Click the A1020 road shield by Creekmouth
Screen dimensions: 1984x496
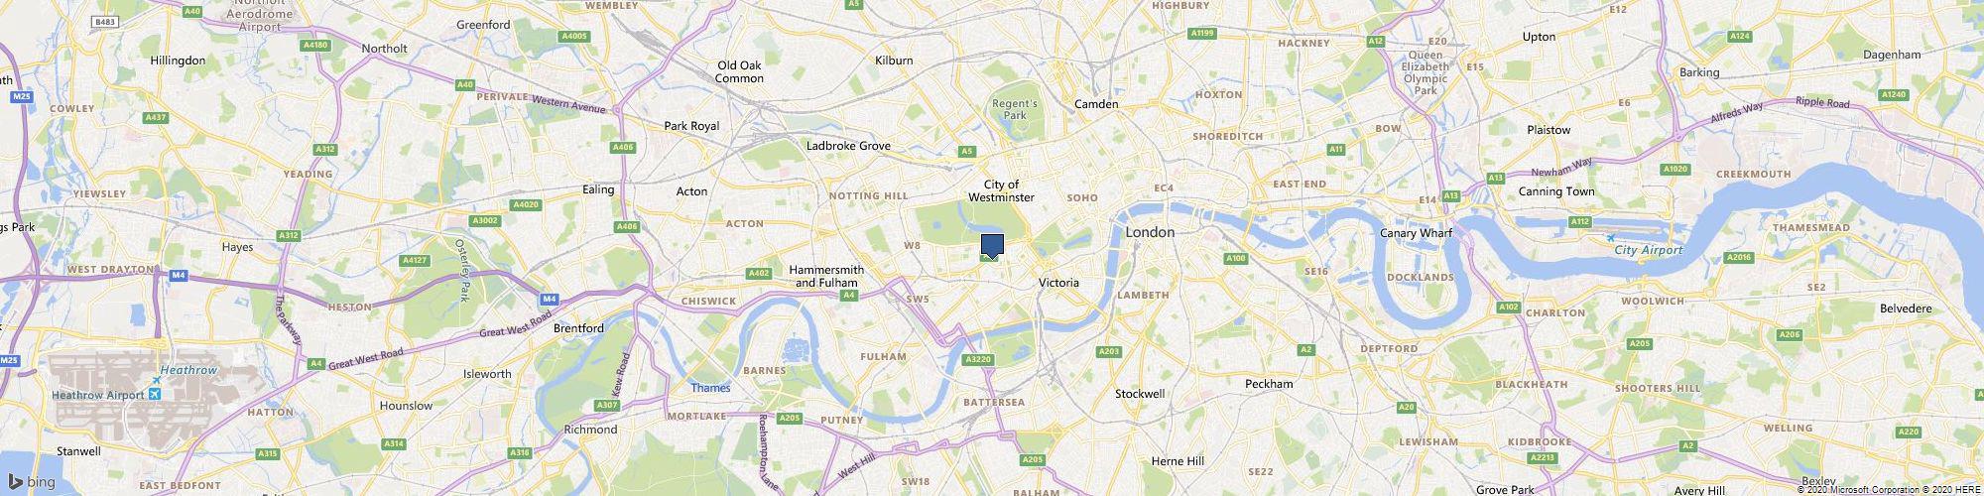[x=1674, y=170]
